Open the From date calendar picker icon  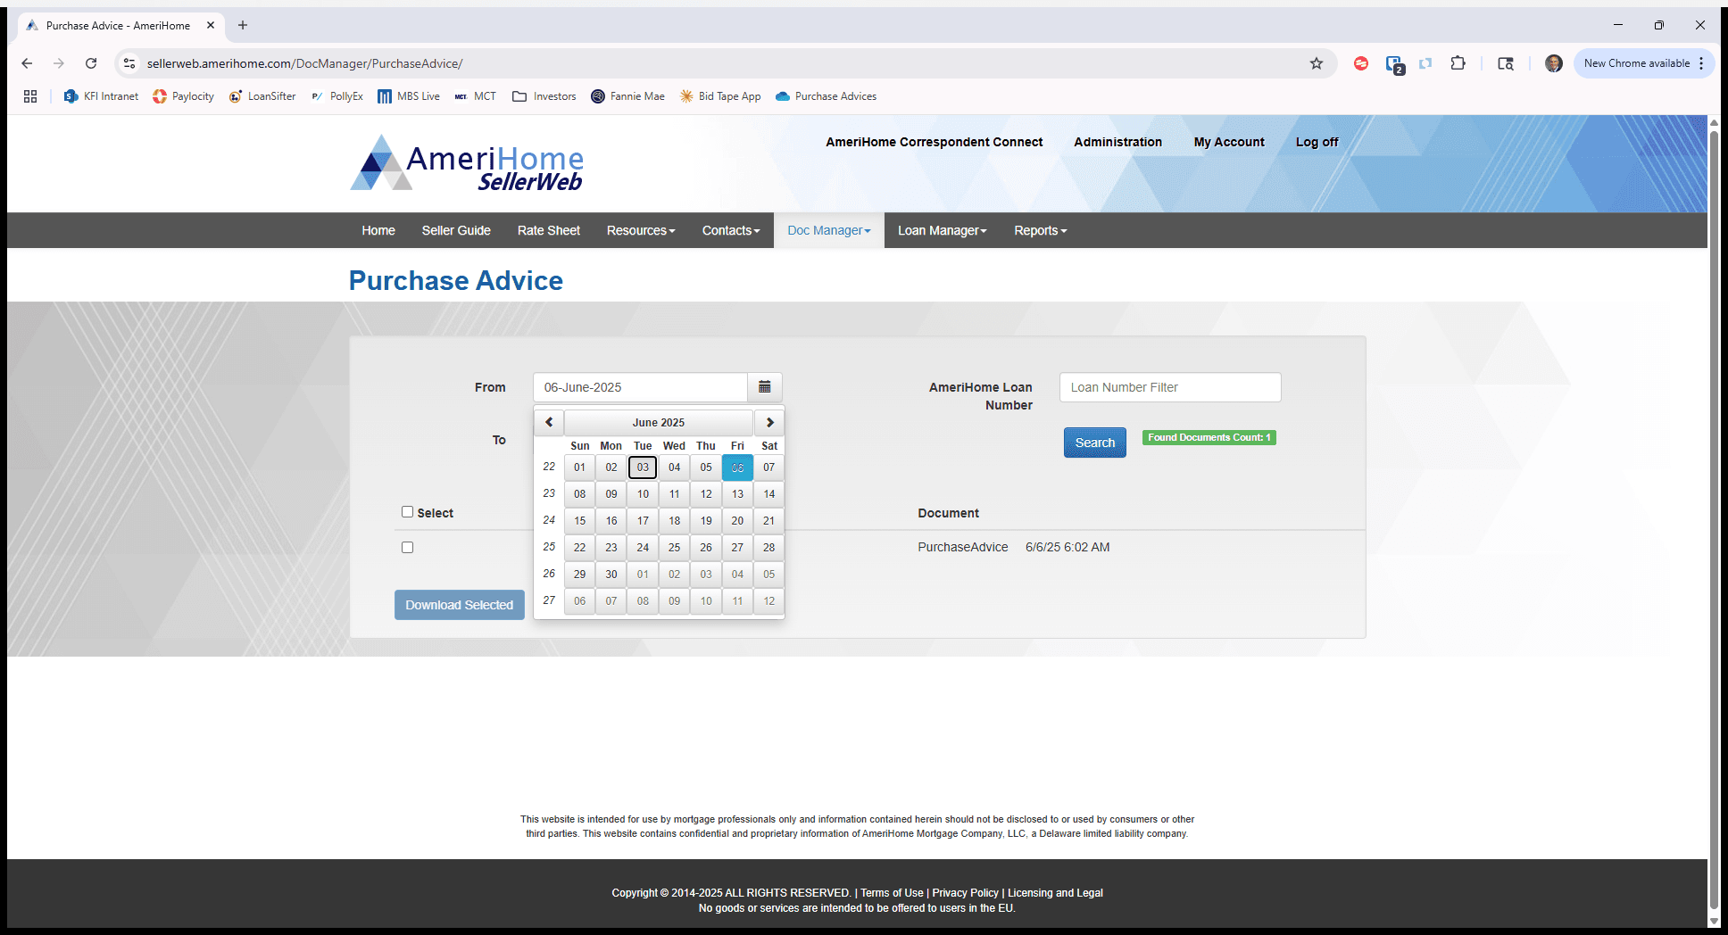point(764,387)
